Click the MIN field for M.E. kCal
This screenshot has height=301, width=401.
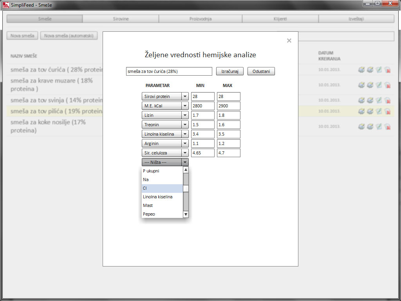pyautogui.click(x=203, y=106)
